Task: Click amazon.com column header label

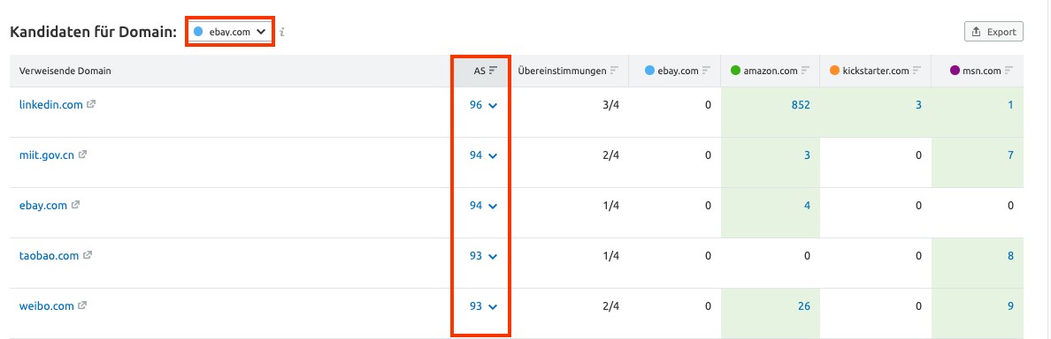Action: point(771,71)
